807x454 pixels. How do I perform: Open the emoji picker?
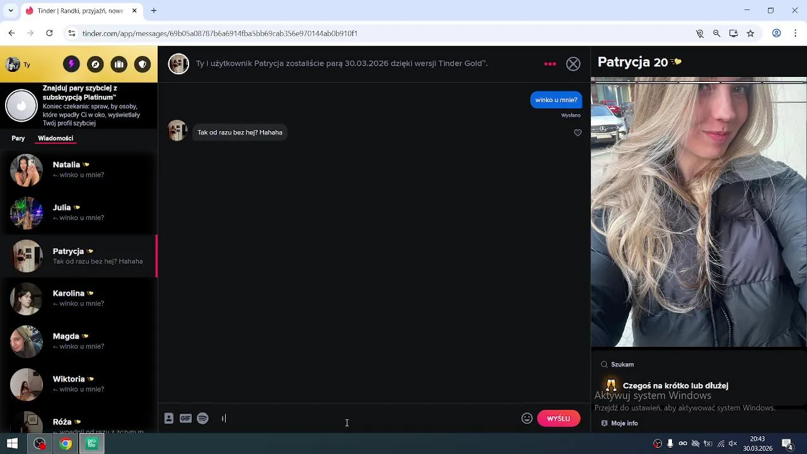click(527, 418)
